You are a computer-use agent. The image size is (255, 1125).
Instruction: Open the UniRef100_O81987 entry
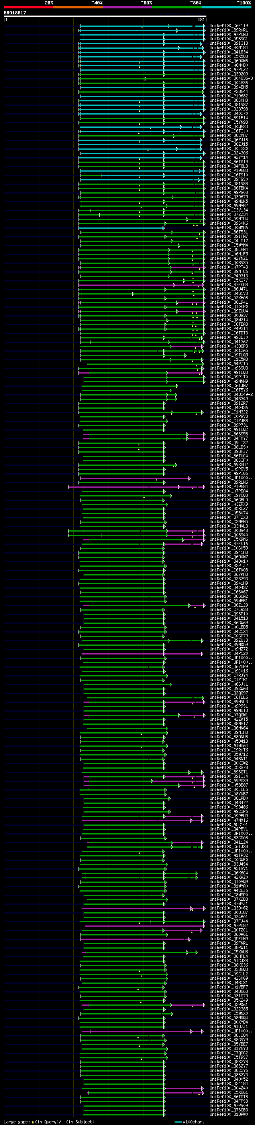(x=229, y=105)
